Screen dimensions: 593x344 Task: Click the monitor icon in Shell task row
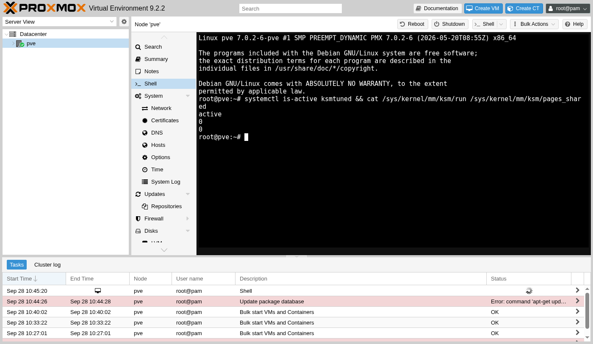pos(98,291)
